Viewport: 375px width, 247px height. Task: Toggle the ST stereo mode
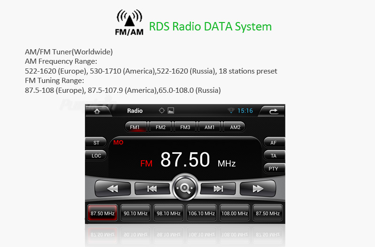coord(96,142)
